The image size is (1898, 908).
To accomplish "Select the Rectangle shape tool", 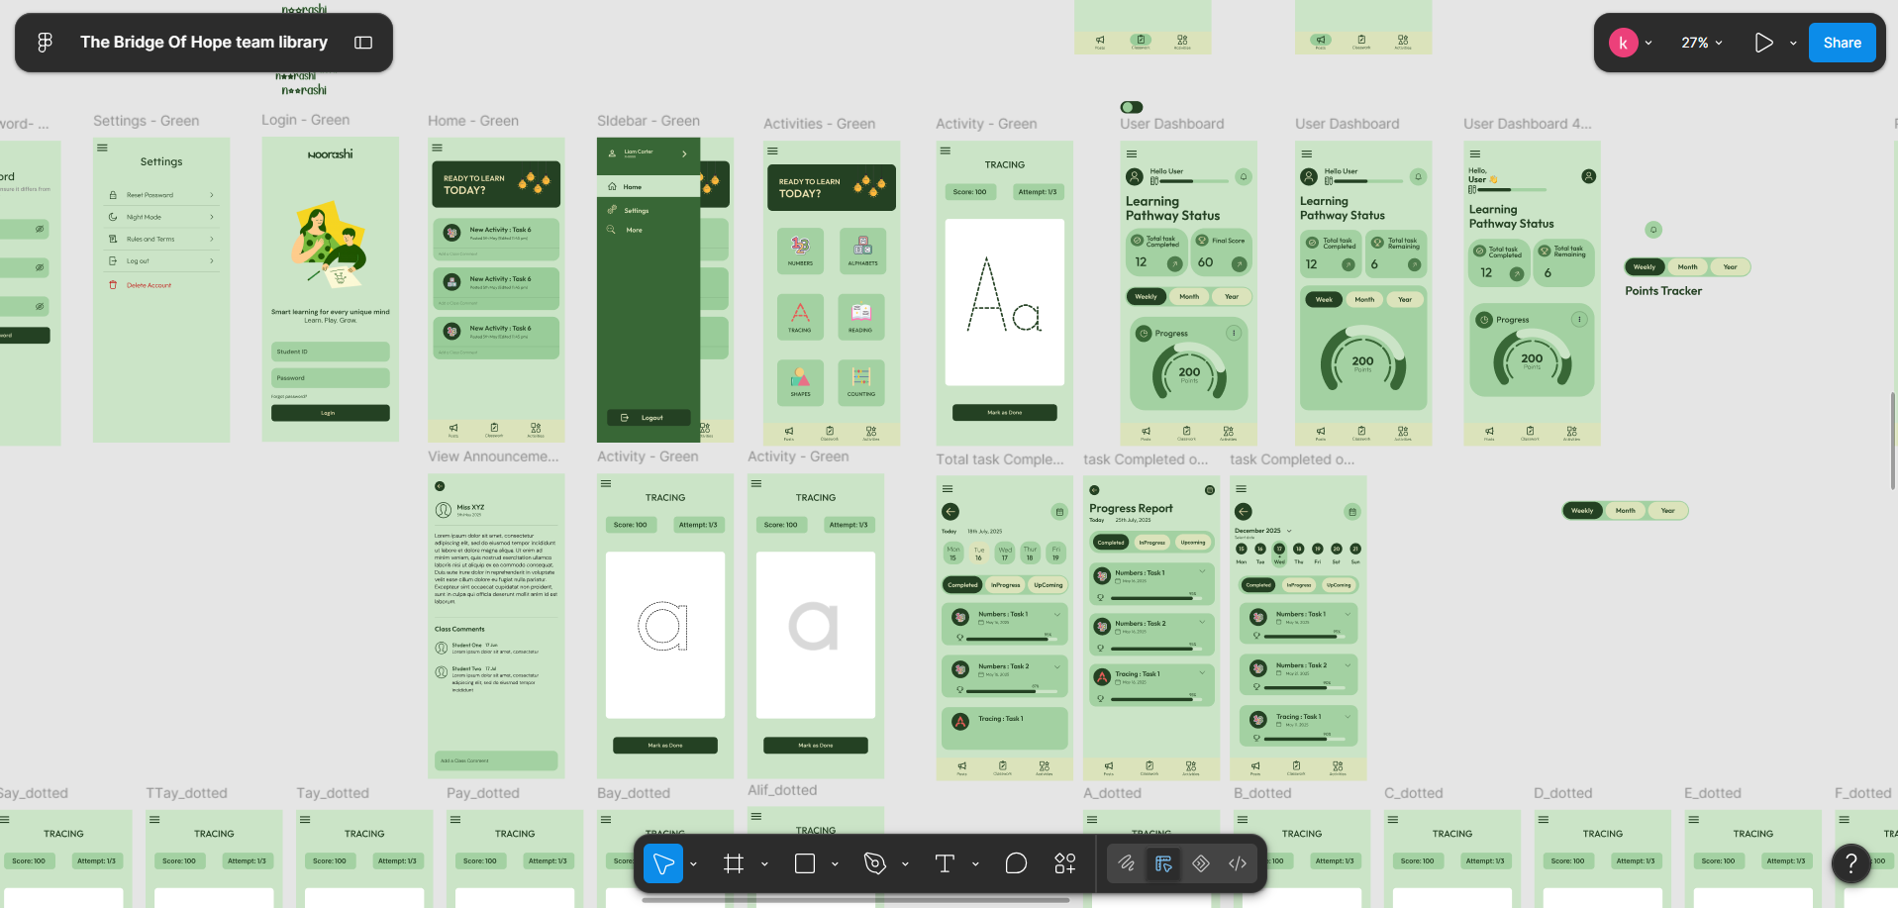I will 805,863.
